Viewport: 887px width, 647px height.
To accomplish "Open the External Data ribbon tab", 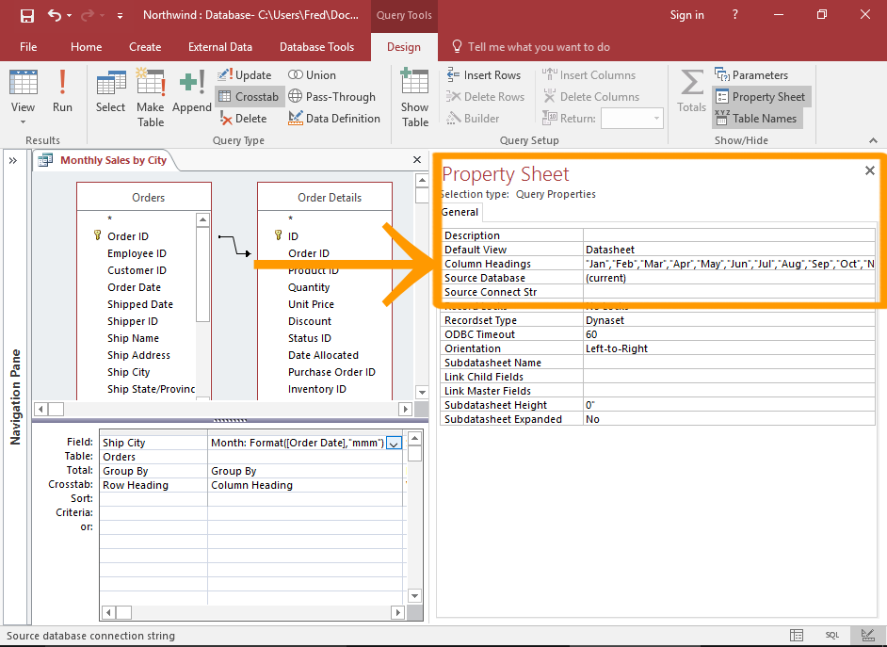I will (x=219, y=47).
